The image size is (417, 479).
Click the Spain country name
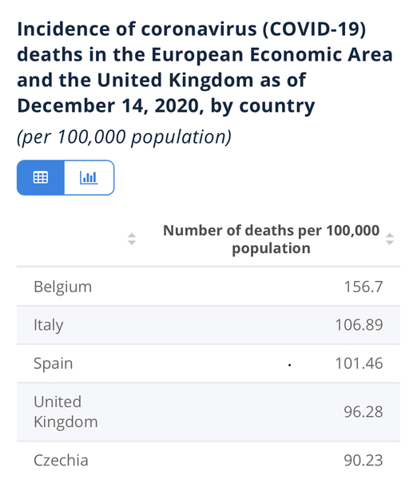(54, 364)
